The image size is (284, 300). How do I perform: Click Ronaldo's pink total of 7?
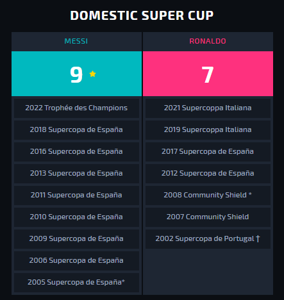(208, 74)
